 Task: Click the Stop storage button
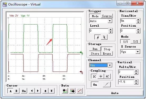click(107, 49)
